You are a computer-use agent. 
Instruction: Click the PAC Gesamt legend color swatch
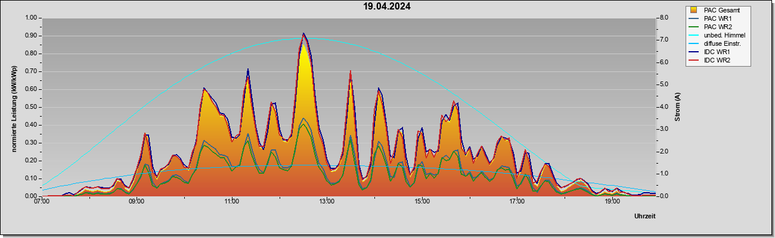[x=694, y=10]
